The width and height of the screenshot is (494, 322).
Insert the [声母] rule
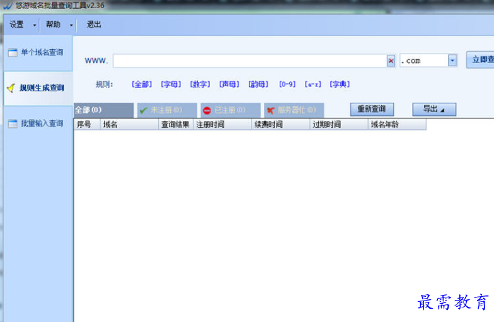[x=229, y=84]
